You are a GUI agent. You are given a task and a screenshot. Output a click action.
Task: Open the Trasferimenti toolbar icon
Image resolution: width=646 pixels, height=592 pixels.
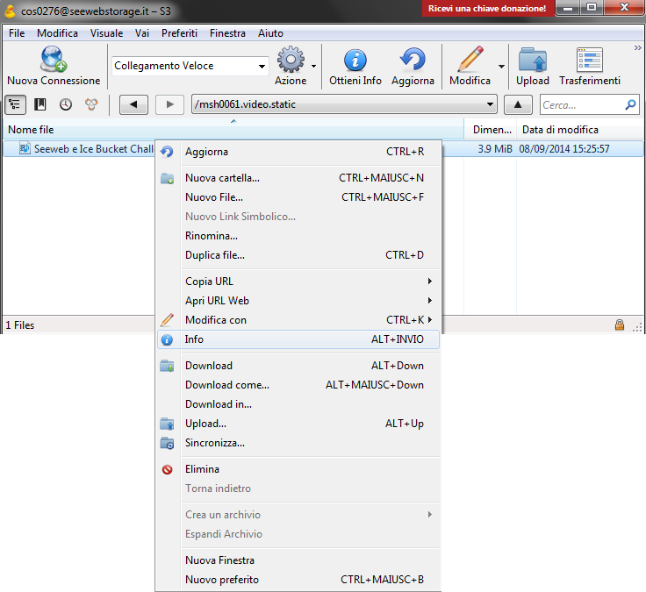tap(590, 61)
